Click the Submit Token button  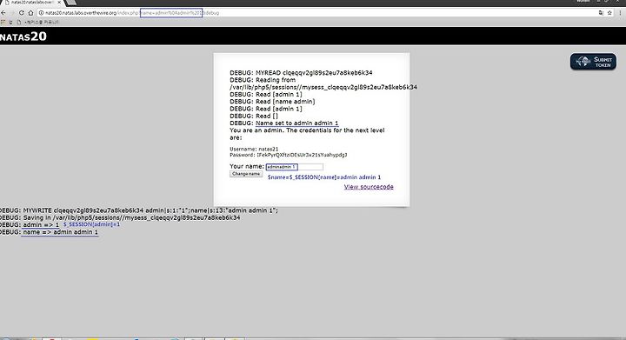pos(593,62)
